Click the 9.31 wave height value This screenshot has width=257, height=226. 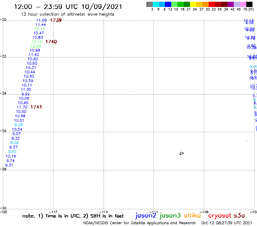pyautogui.click(x=9, y=166)
